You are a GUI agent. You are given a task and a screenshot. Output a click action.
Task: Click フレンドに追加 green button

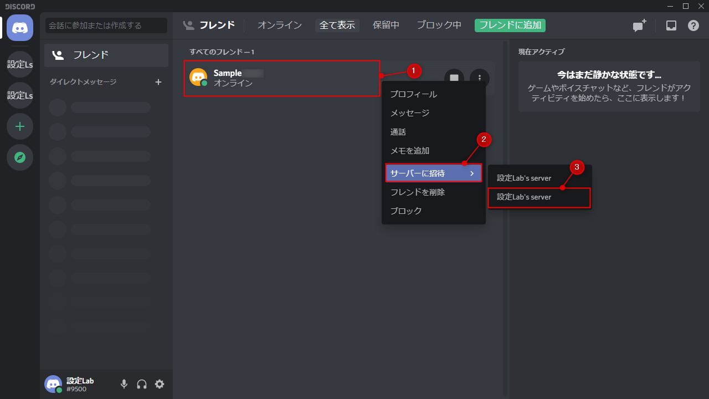click(x=510, y=25)
